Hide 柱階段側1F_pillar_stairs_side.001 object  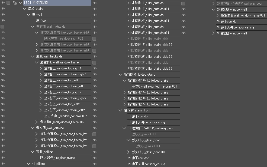coord(95,45)
